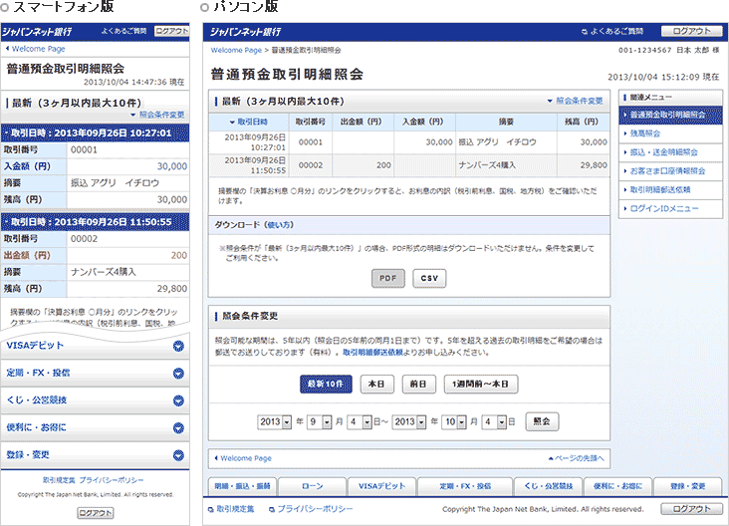Tap chevron icon on smartphone 便利に・お得に row
Viewport: 729px width, 526px height.
point(178,426)
